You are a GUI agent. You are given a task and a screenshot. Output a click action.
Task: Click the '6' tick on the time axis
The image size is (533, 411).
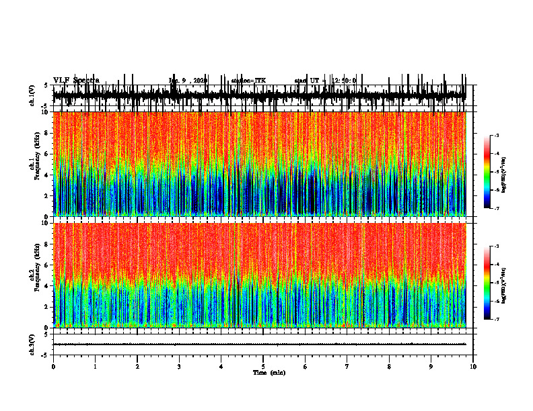point(306,367)
